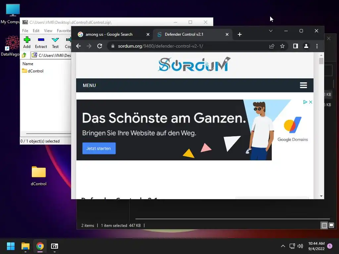Click Test in 7-Zip toolbar
The height and width of the screenshot is (254, 339).
(x=55, y=43)
